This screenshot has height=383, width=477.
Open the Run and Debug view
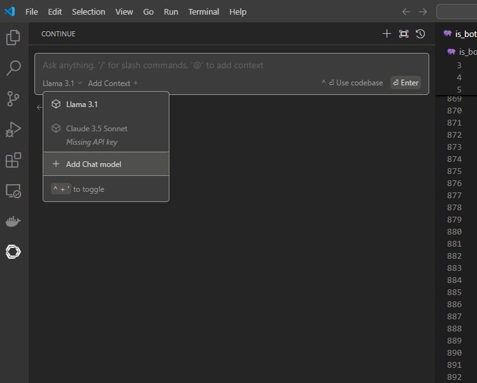tap(13, 129)
